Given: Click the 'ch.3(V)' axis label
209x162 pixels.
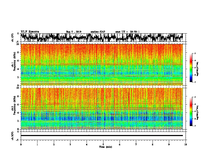Looking at the screenshot, I should click(13, 136).
